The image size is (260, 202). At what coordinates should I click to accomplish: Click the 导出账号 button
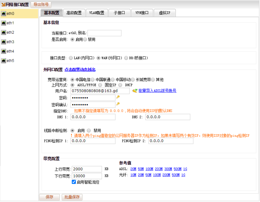tap(41, 5)
